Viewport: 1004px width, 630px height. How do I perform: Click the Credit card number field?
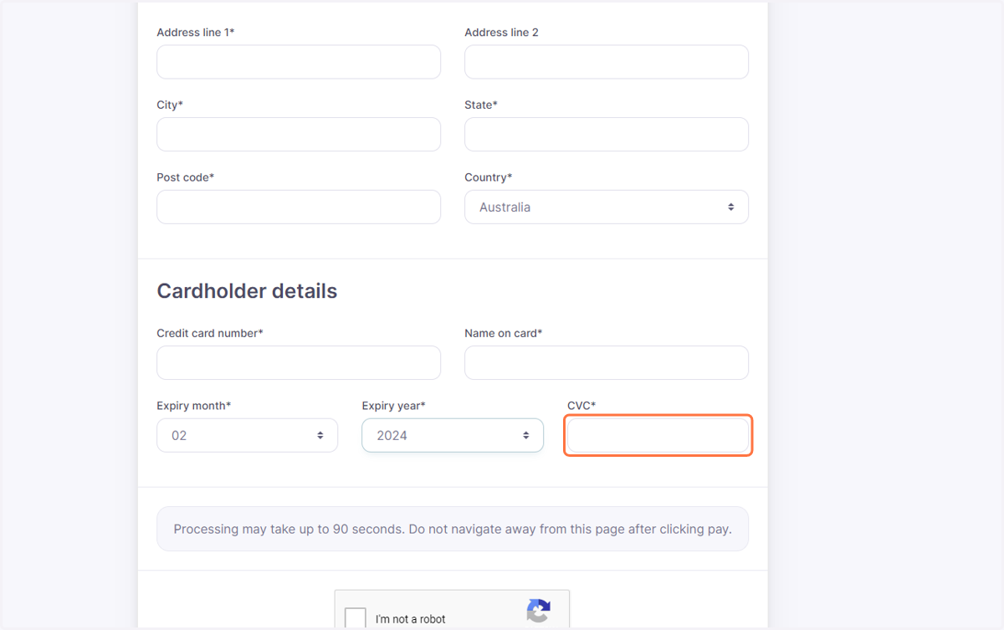(299, 363)
